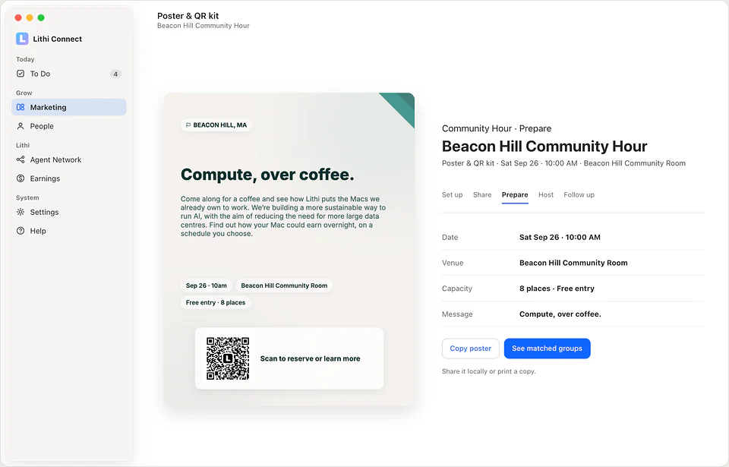Click the Date value Sat Sep 26 · 10:00 AM
Viewport: 729px width, 467px height.
tap(560, 237)
